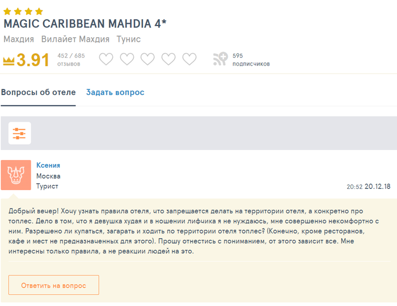Open Ксения's user profile link

click(x=48, y=165)
